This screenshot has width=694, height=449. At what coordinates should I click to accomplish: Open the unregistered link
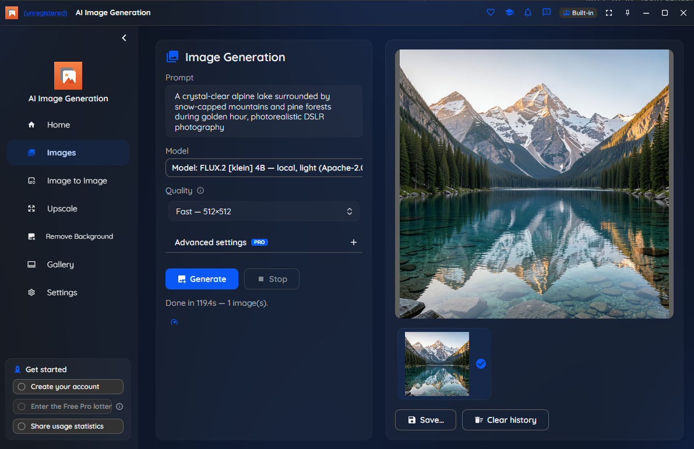click(45, 13)
